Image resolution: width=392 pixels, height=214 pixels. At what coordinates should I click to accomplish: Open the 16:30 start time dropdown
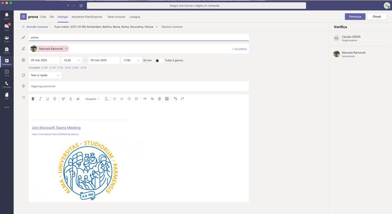(72, 60)
